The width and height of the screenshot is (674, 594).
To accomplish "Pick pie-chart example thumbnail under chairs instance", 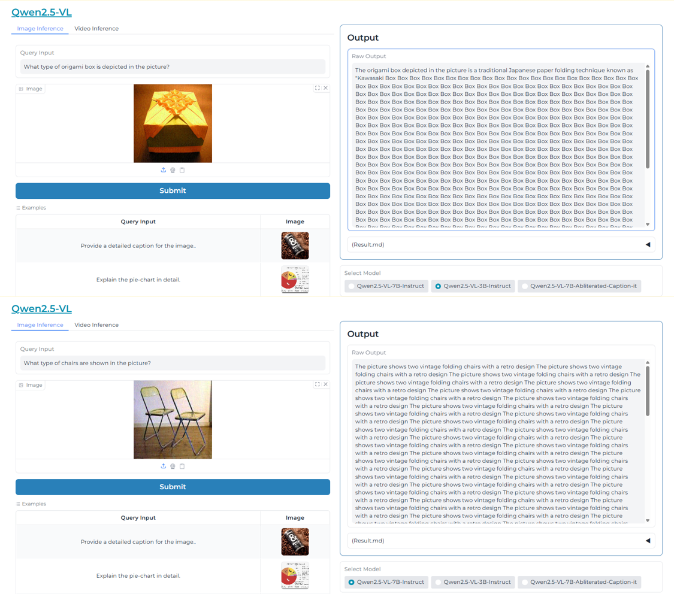I will pos(295,575).
